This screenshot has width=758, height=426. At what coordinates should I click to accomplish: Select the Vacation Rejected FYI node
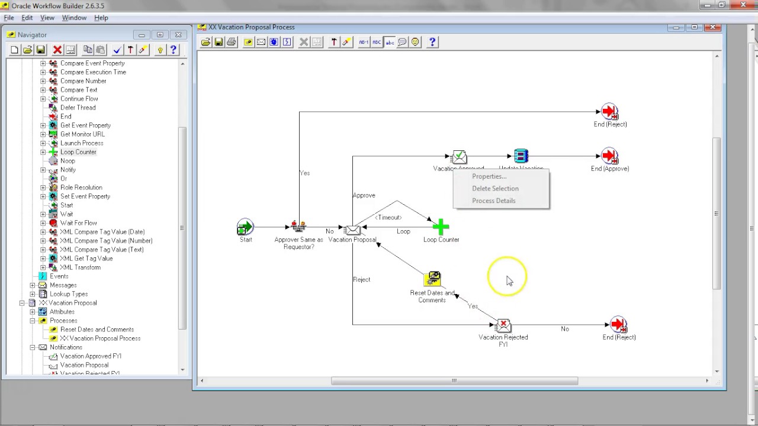coord(503,325)
